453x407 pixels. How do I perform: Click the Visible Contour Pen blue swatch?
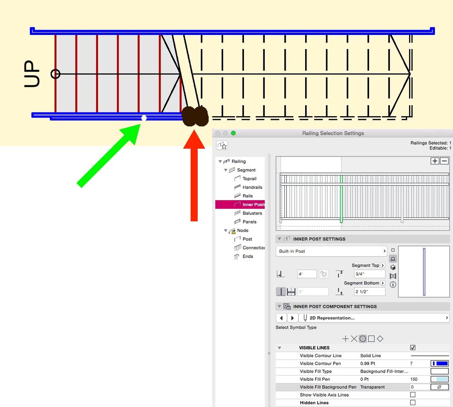point(440,363)
